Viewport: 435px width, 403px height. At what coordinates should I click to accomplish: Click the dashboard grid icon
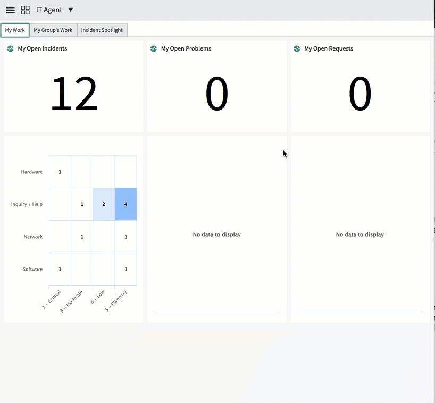[25, 10]
